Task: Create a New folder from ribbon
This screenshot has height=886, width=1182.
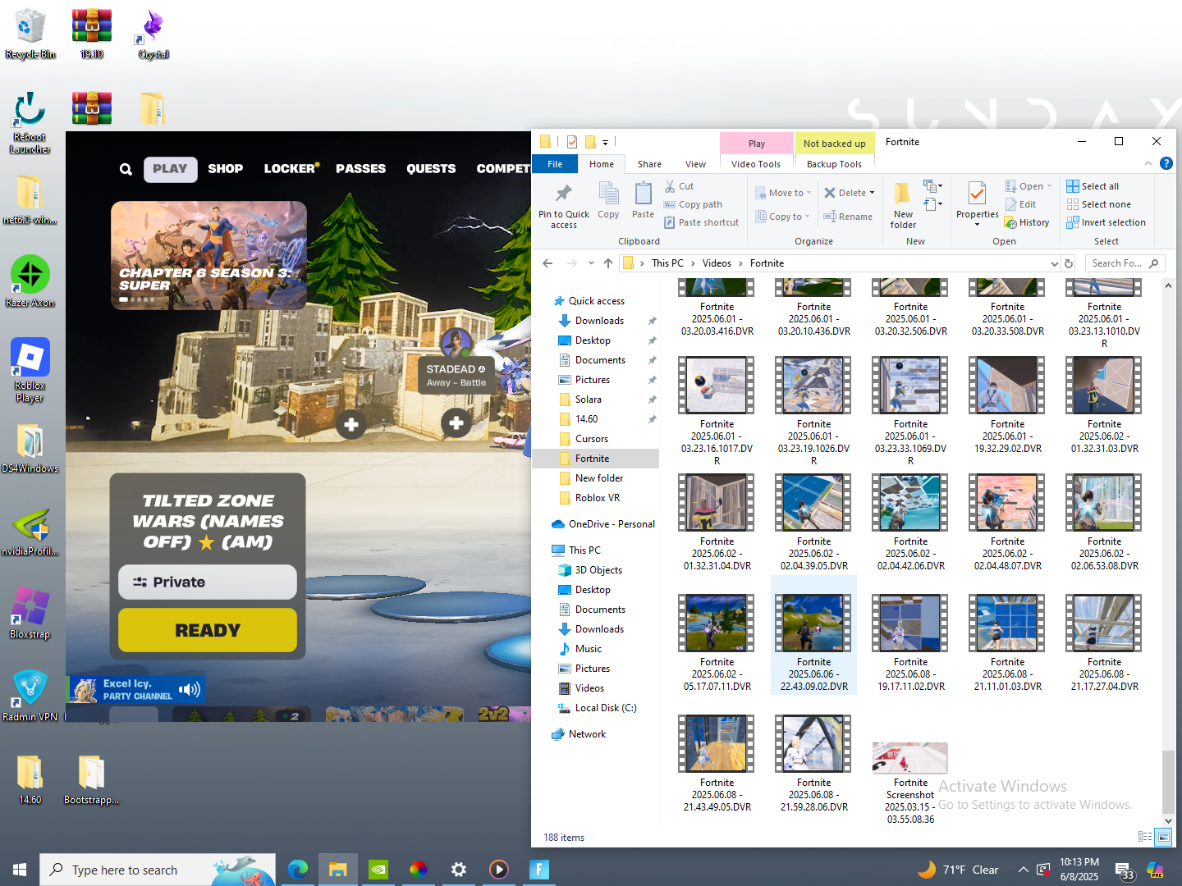Action: coord(903,204)
